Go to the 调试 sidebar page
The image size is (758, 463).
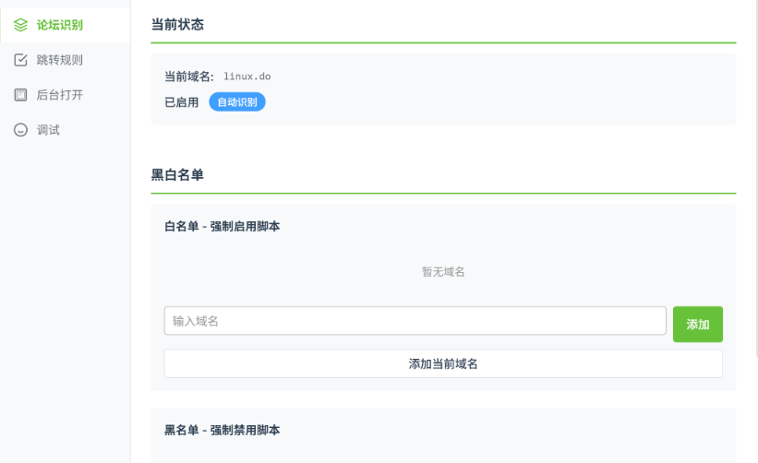pyautogui.click(x=48, y=130)
